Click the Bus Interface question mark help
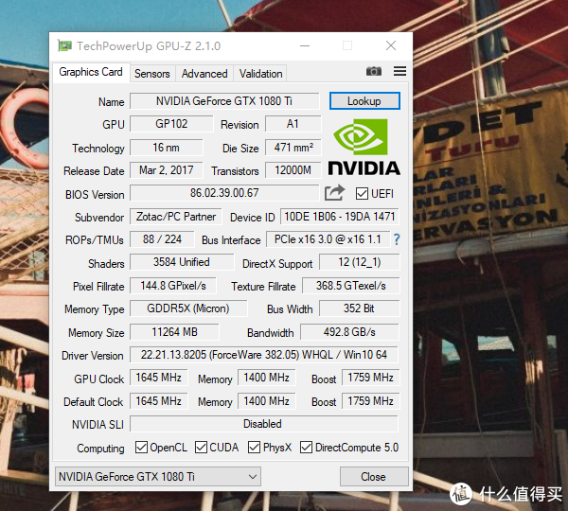 click(x=397, y=239)
